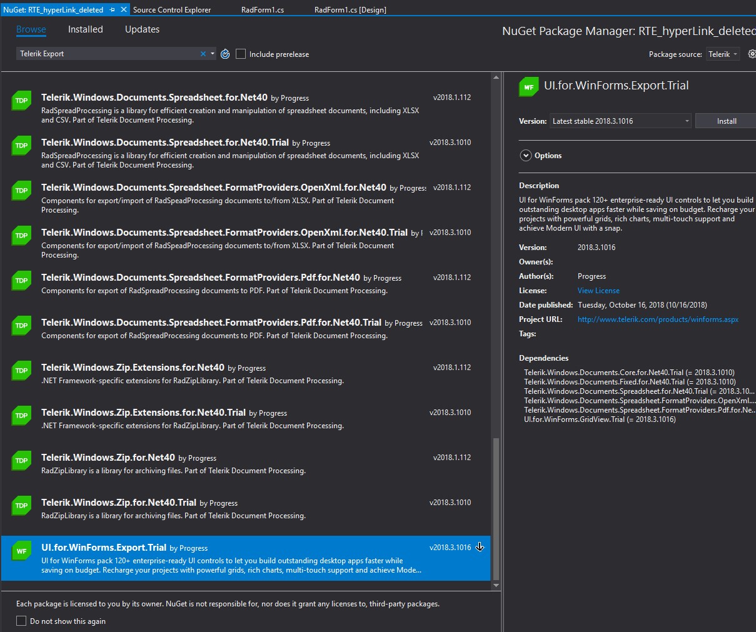Click the TDP icon for Spreadsheet.for.Net40.Trial package
This screenshot has height=632, width=756.
pyautogui.click(x=22, y=146)
